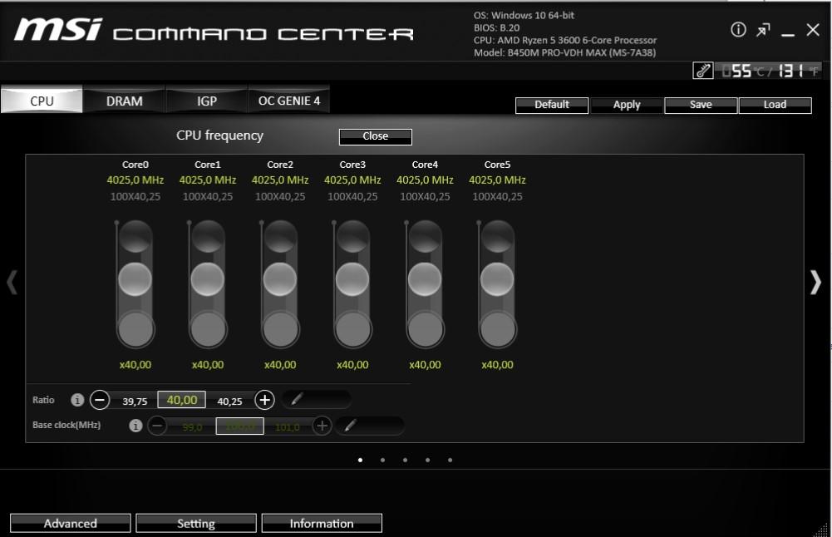
Task: Click the Base clock info icon
Action: pos(135,426)
